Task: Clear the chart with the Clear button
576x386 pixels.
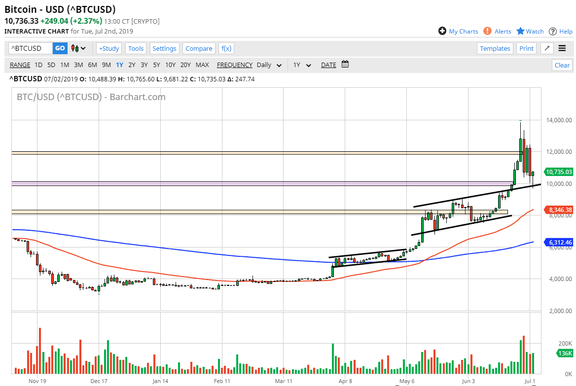Action: tap(562, 65)
